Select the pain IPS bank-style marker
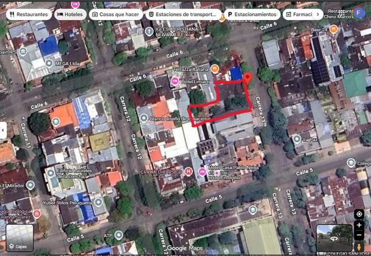Screen dimensions: 371x256 tap(23, 51)
